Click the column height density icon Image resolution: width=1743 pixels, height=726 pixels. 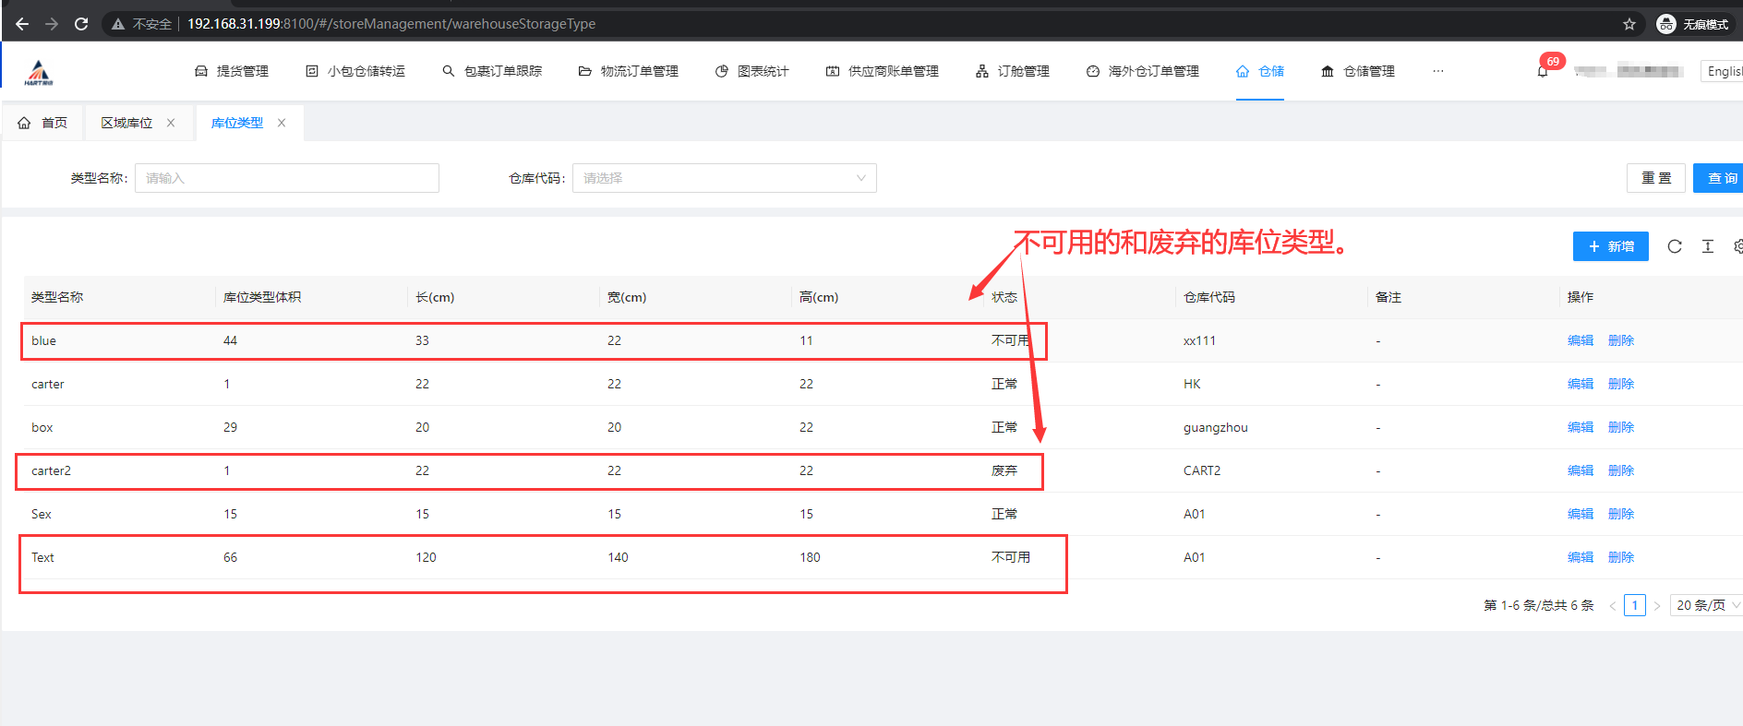coord(1707,246)
